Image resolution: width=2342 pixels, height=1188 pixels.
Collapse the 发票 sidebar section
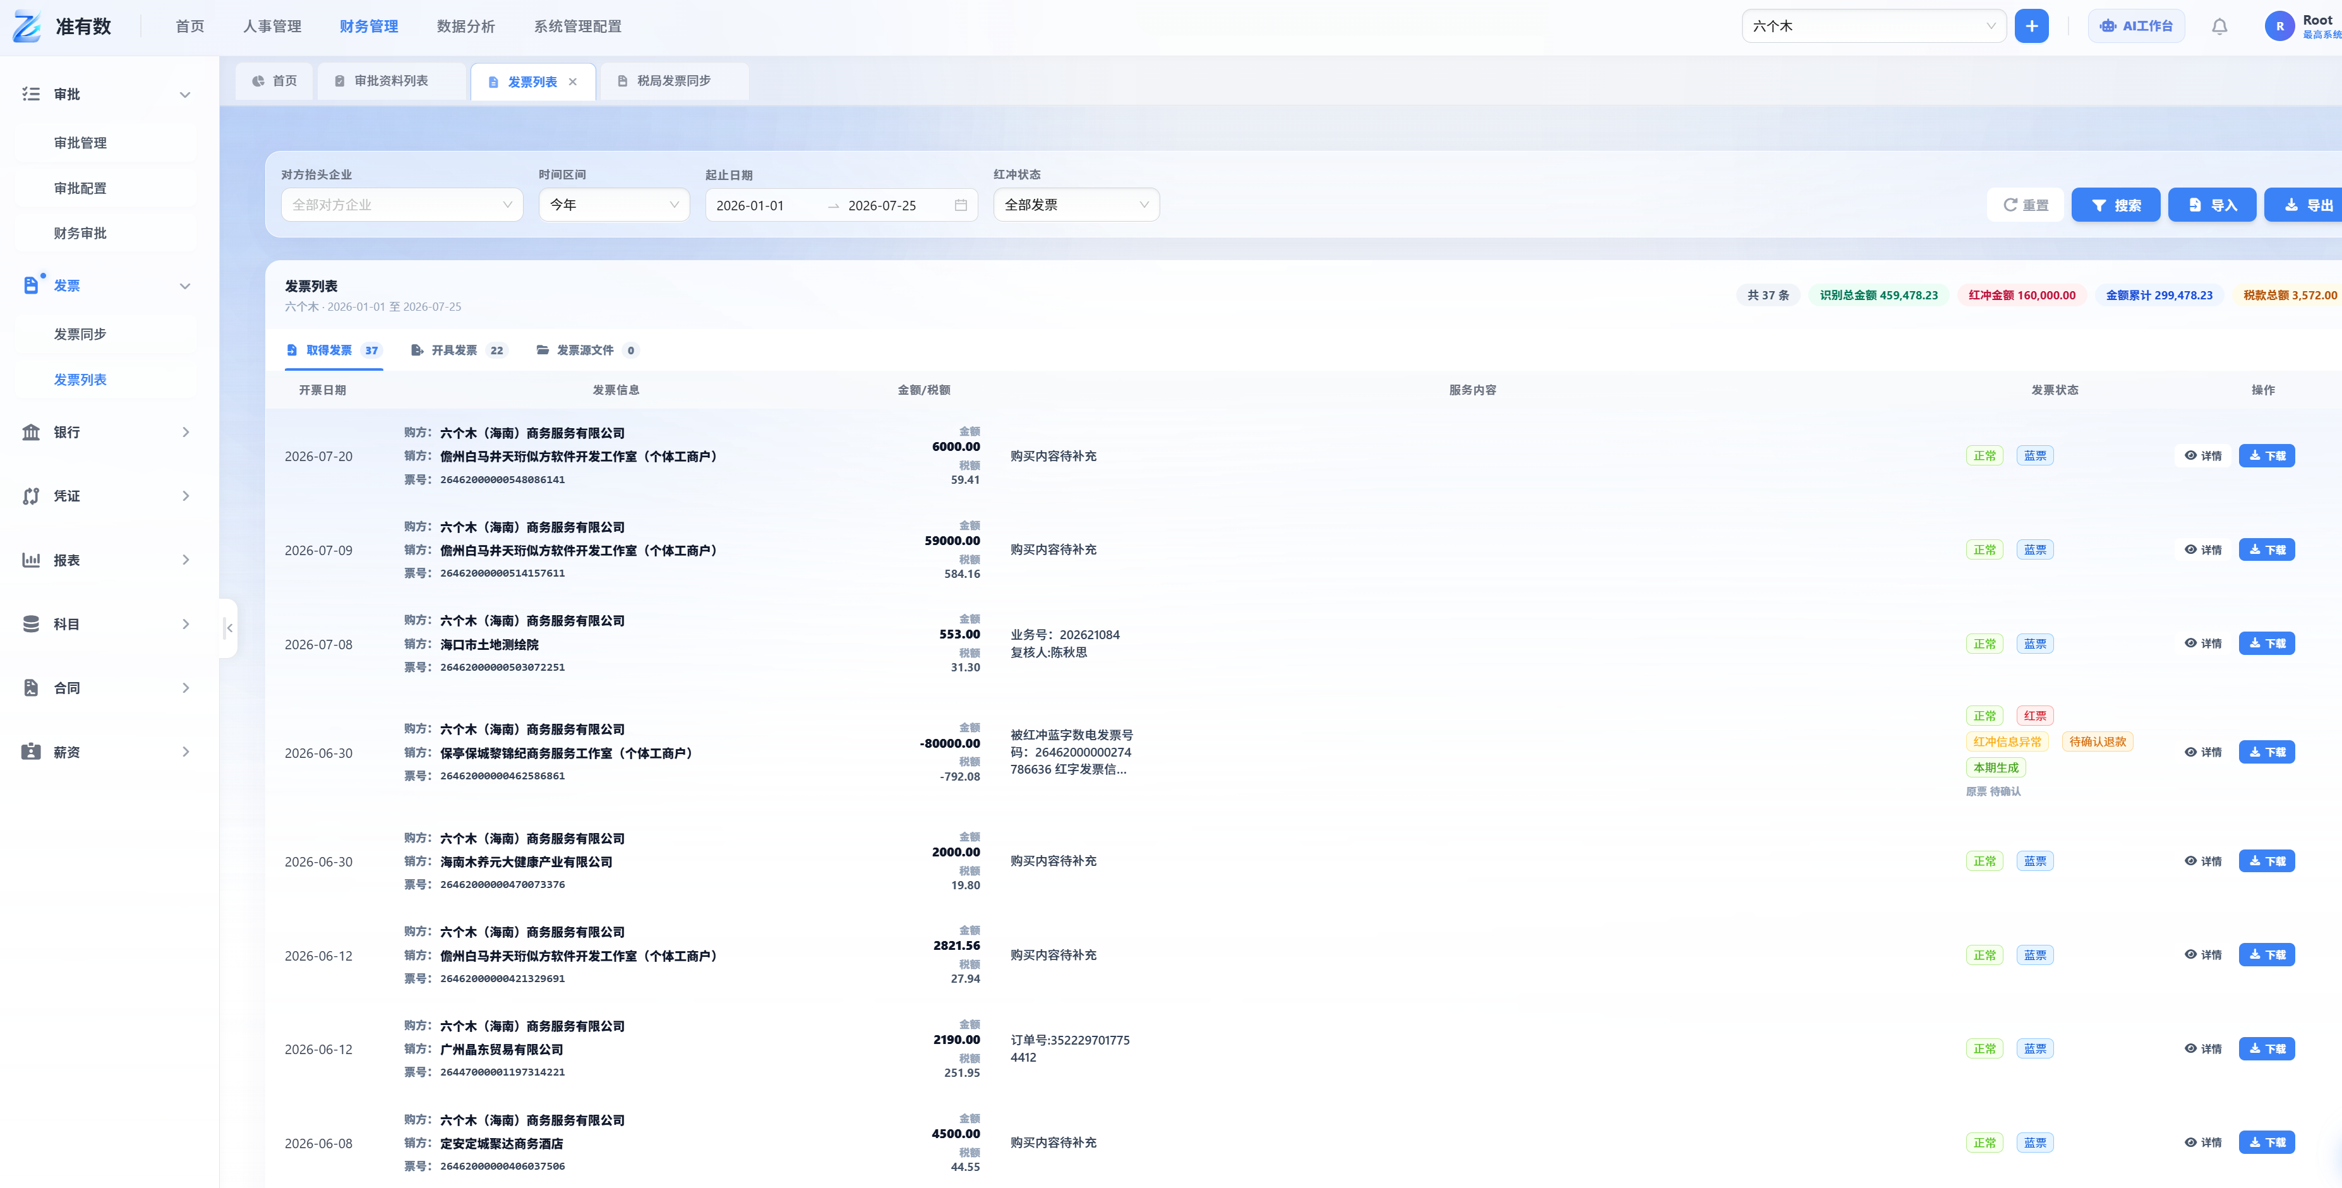(184, 286)
